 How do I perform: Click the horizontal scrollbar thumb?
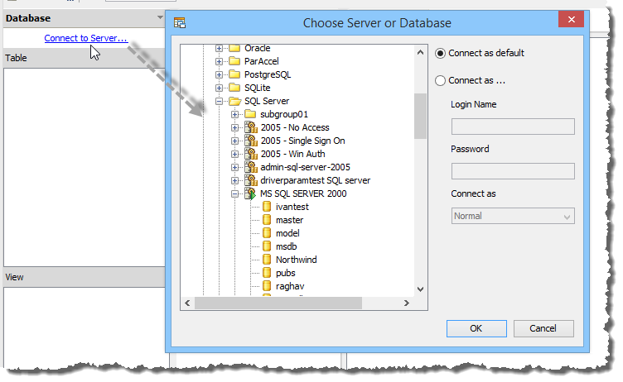coord(278,303)
